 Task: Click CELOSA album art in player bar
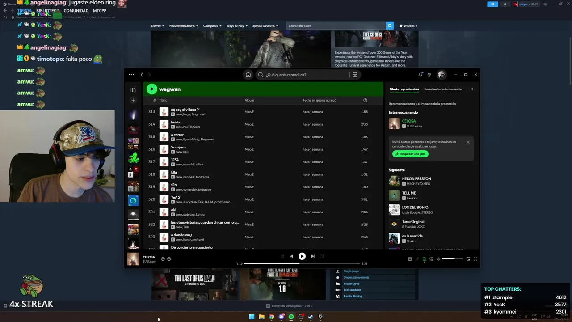(x=133, y=259)
